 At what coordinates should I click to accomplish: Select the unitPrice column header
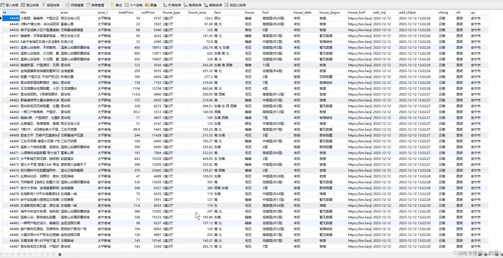tap(151, 12)
